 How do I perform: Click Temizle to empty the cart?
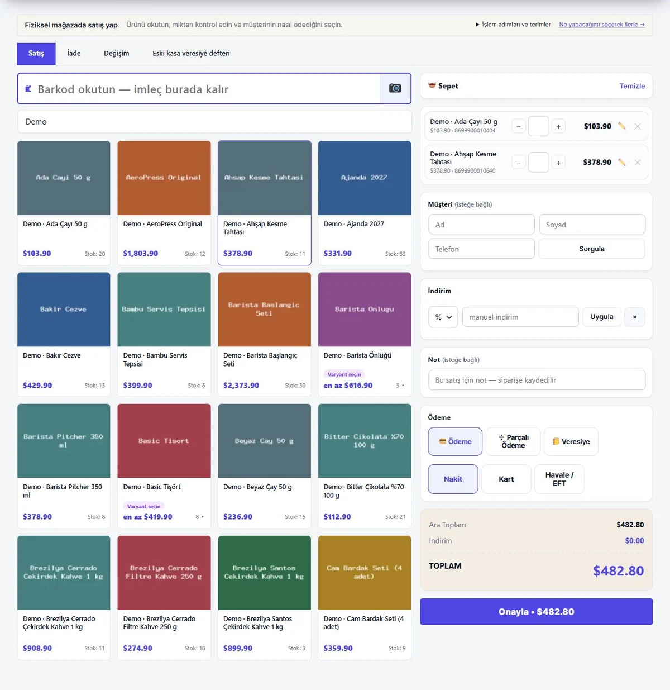tap(632, 86)
